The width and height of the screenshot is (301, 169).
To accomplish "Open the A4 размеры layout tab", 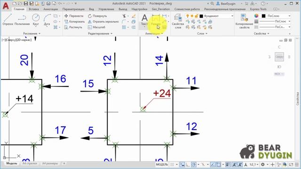I will (50, 163).
